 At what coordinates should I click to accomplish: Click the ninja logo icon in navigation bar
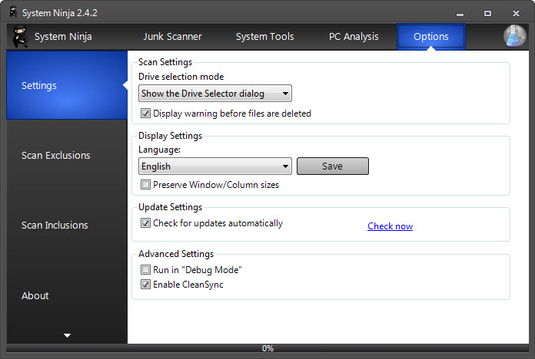point(20,36)
